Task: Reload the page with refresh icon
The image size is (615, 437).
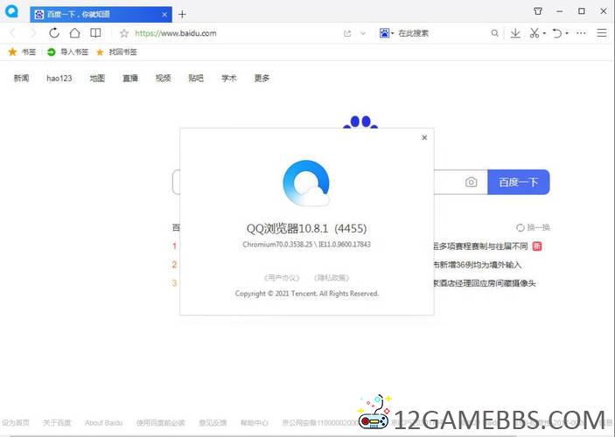Action: (54, 33)
